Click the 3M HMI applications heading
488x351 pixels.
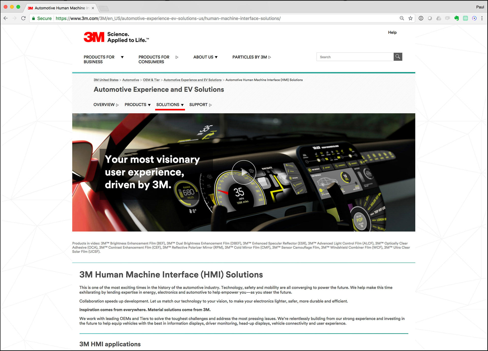point(110,344)
